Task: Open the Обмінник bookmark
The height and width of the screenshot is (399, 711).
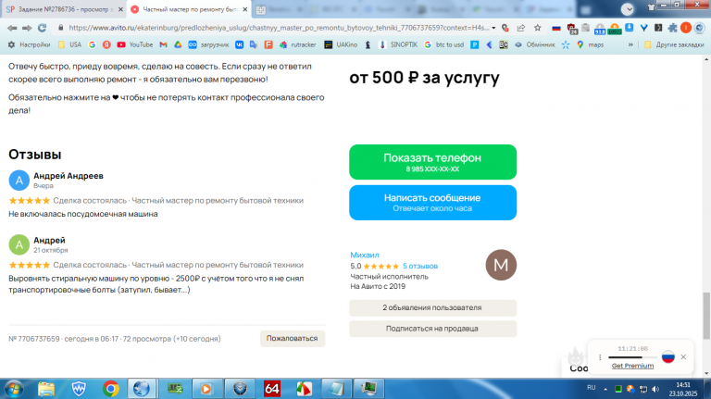Action: 534,44
